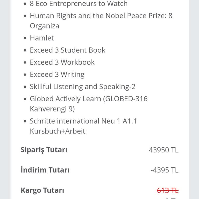Click the "Kargo Tutarı" label
199x199 pixels.
[42, 190]
